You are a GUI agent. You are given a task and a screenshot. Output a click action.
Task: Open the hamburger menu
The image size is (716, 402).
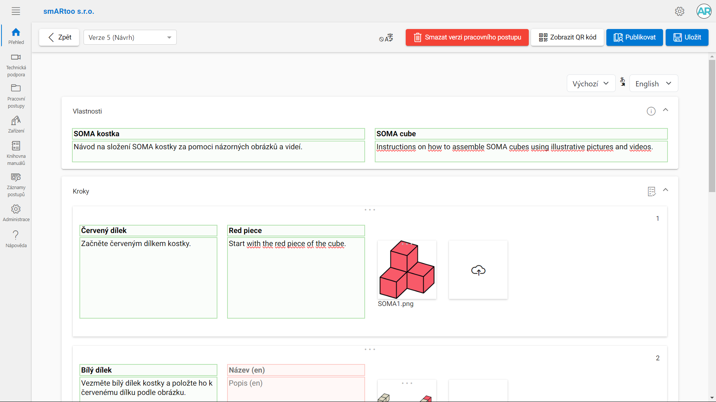tap(16, 11)
